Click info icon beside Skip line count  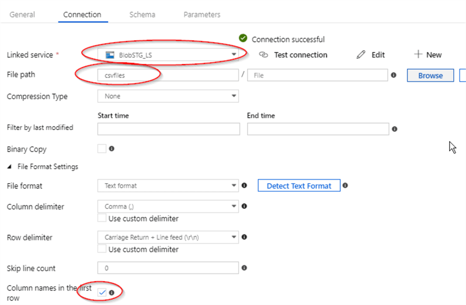coord(244,268)
